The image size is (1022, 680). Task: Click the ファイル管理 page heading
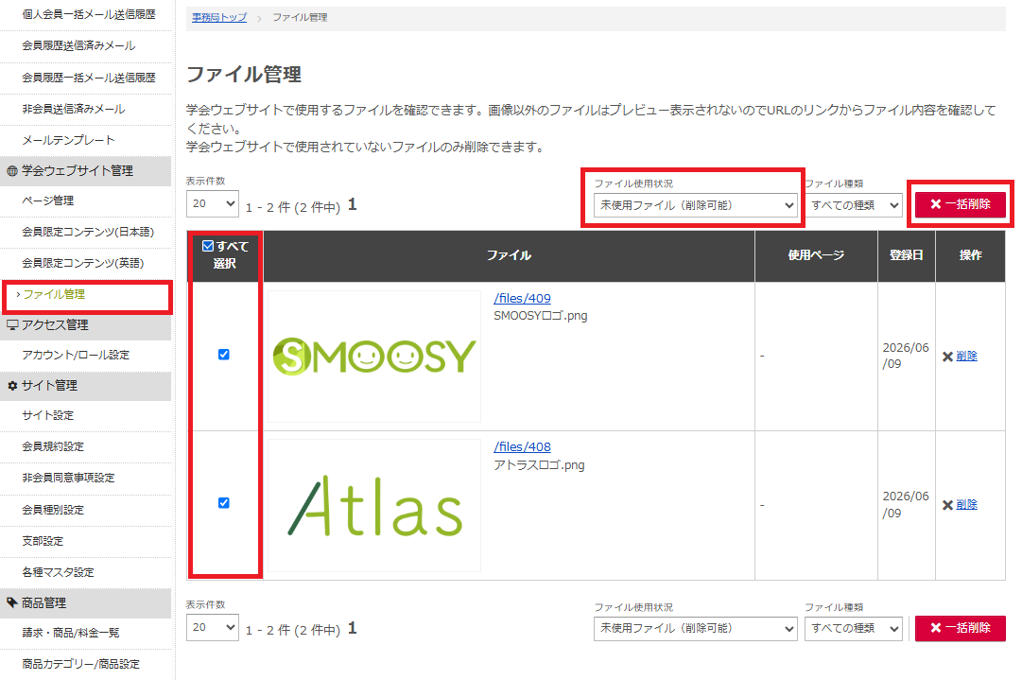(x=244, y=75)
